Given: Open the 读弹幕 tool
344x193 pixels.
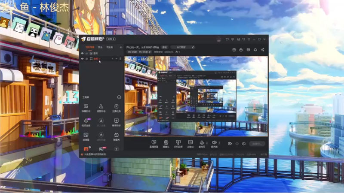Looking at the screenshot, I should (x=86, y=136).
